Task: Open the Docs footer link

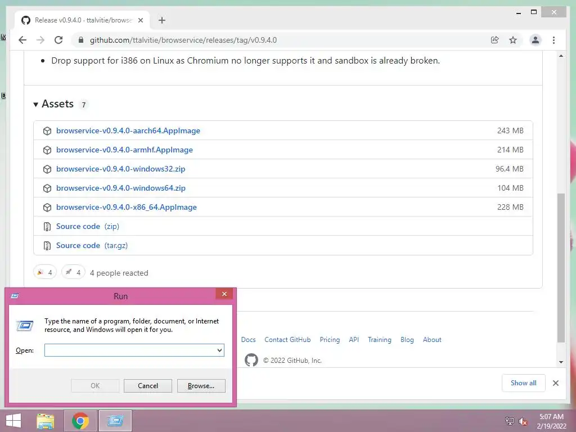Action: (x=248, y=340)
